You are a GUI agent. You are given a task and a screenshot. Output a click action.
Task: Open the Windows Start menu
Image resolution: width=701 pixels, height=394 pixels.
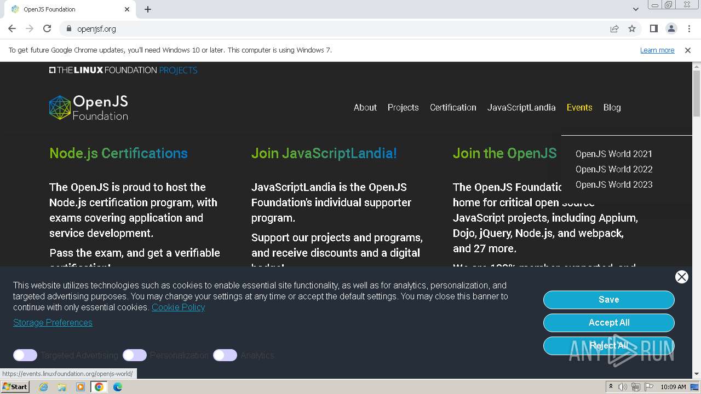(15, 387)
